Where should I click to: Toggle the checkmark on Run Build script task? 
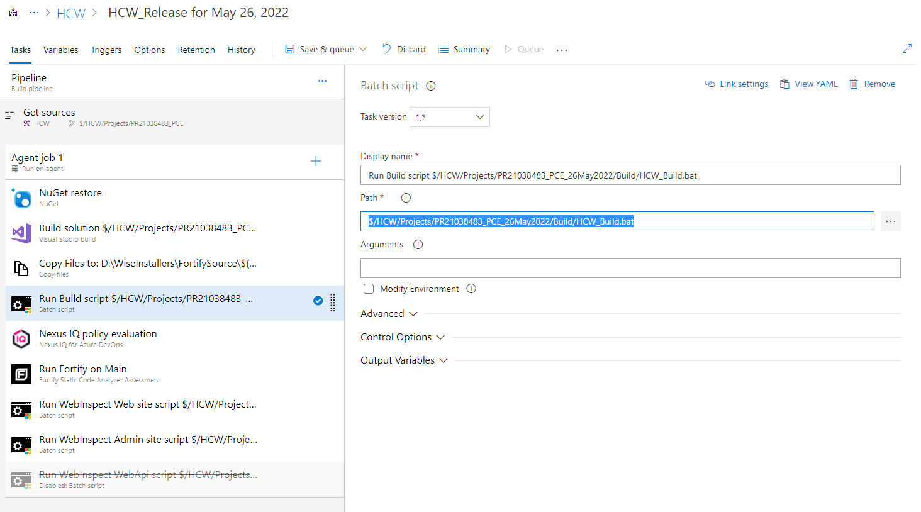pyautogui.click(x=318, y=301)
